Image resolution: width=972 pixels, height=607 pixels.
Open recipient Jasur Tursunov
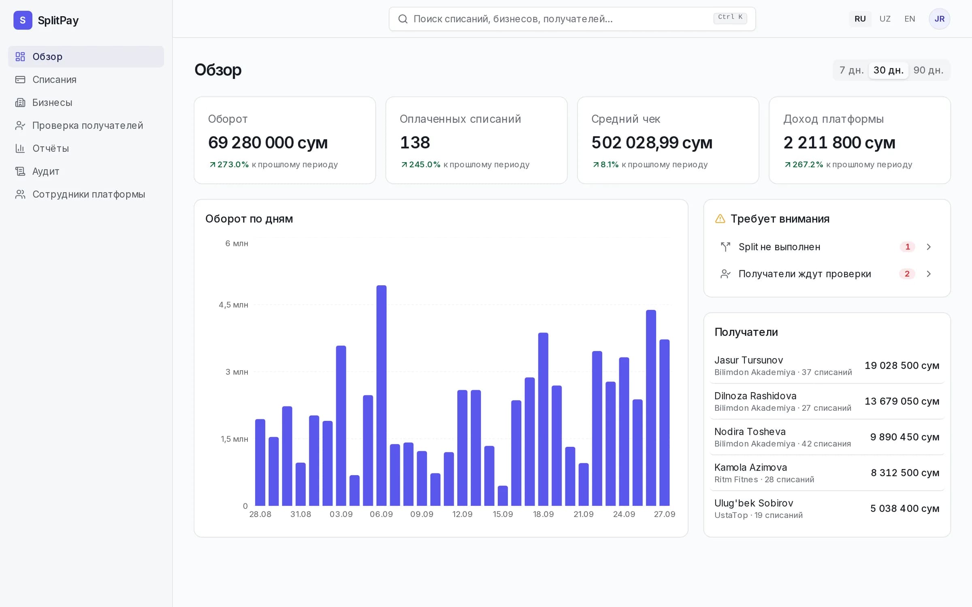click(x=827, y=365)
